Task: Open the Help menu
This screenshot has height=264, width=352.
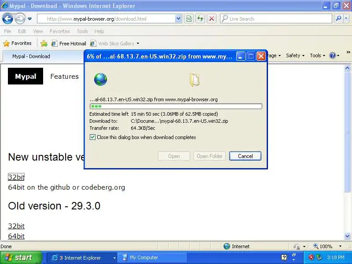Action: coord(99,31)
